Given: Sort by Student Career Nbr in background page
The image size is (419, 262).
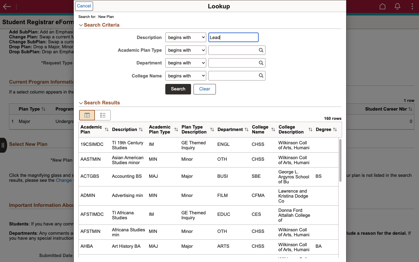Looking at the screenshot, I should pyautogui.click(x=410, y=109).
